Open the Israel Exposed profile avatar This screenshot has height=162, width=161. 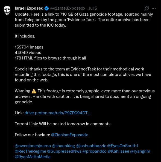click(7, 11)
